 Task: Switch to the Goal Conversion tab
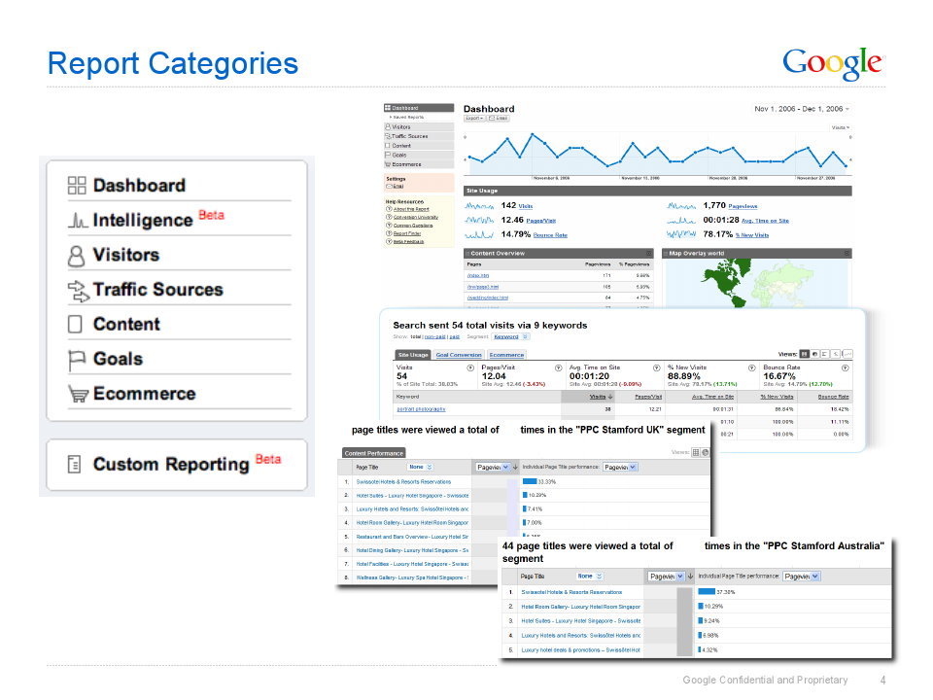458,355
